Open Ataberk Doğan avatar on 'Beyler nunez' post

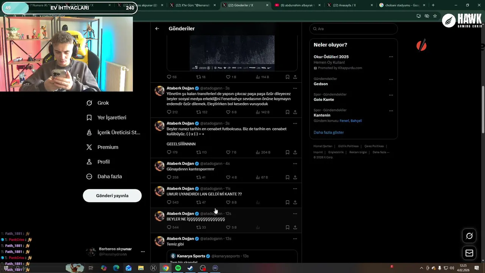coord(160,126)
